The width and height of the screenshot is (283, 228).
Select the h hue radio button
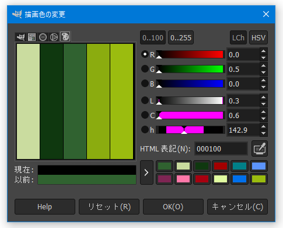coord(145,130)
